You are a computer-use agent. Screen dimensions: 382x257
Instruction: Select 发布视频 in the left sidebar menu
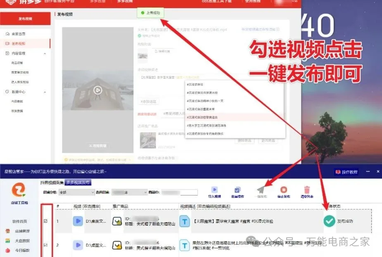18,43
